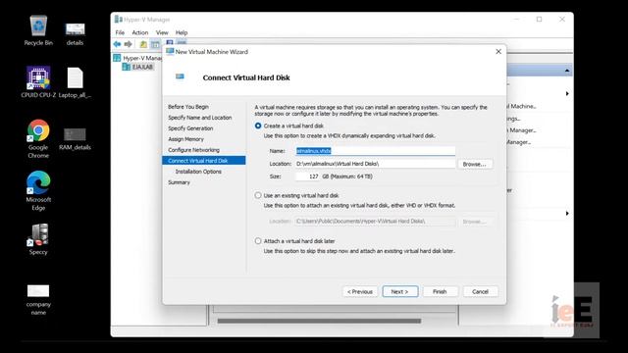628x353 pixels.
Task: Launch Speccy from the desktop
Action: (38, 239)
